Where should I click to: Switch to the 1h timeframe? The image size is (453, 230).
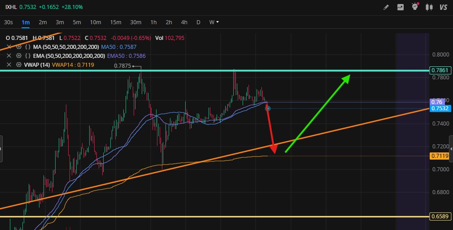153,22
